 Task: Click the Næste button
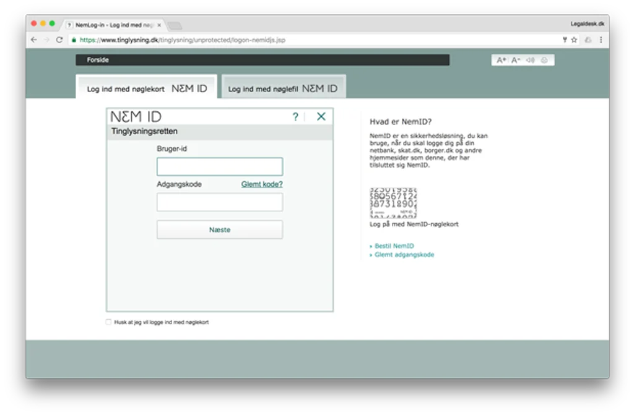(x=220, y=229)
